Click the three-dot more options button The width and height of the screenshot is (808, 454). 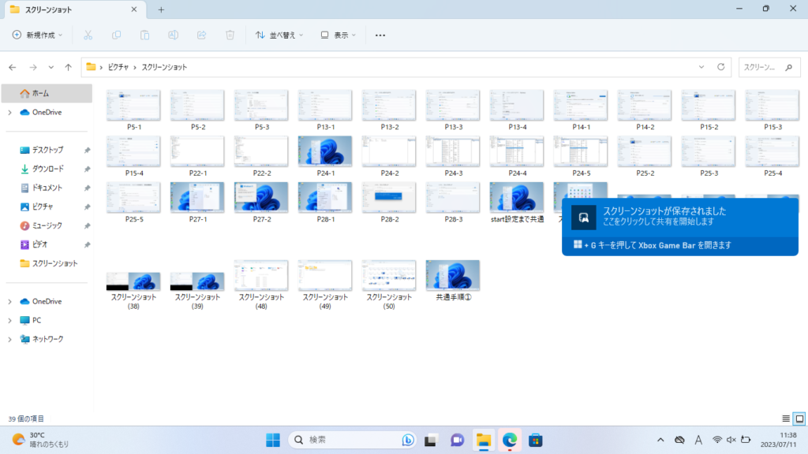[380, 35]
